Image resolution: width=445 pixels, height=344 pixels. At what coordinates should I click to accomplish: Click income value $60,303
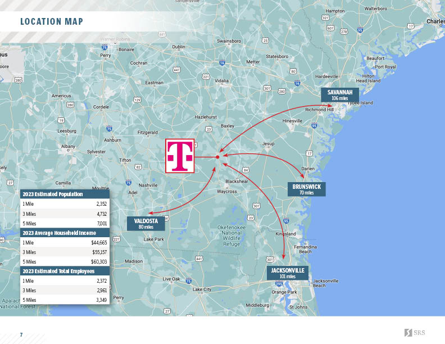(x=99, y=262)
